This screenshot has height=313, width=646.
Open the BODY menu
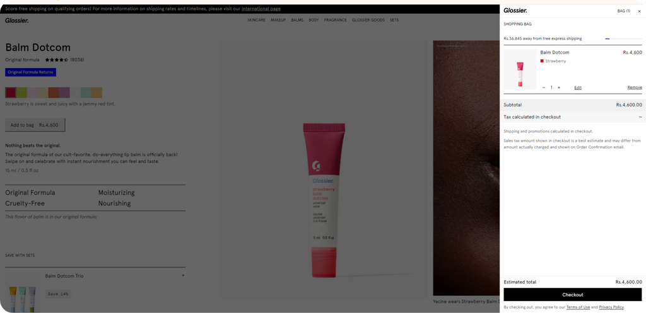point(314,20)
